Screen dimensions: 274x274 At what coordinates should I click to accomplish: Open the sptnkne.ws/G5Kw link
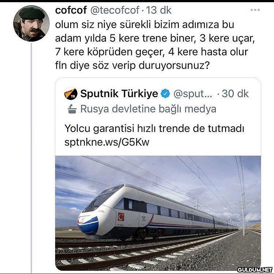click(x=107, y=142)
